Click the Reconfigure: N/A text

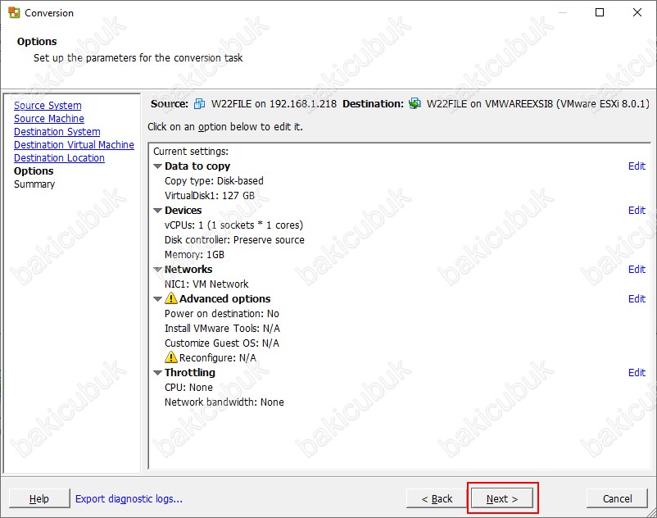(x=217, y=357)
